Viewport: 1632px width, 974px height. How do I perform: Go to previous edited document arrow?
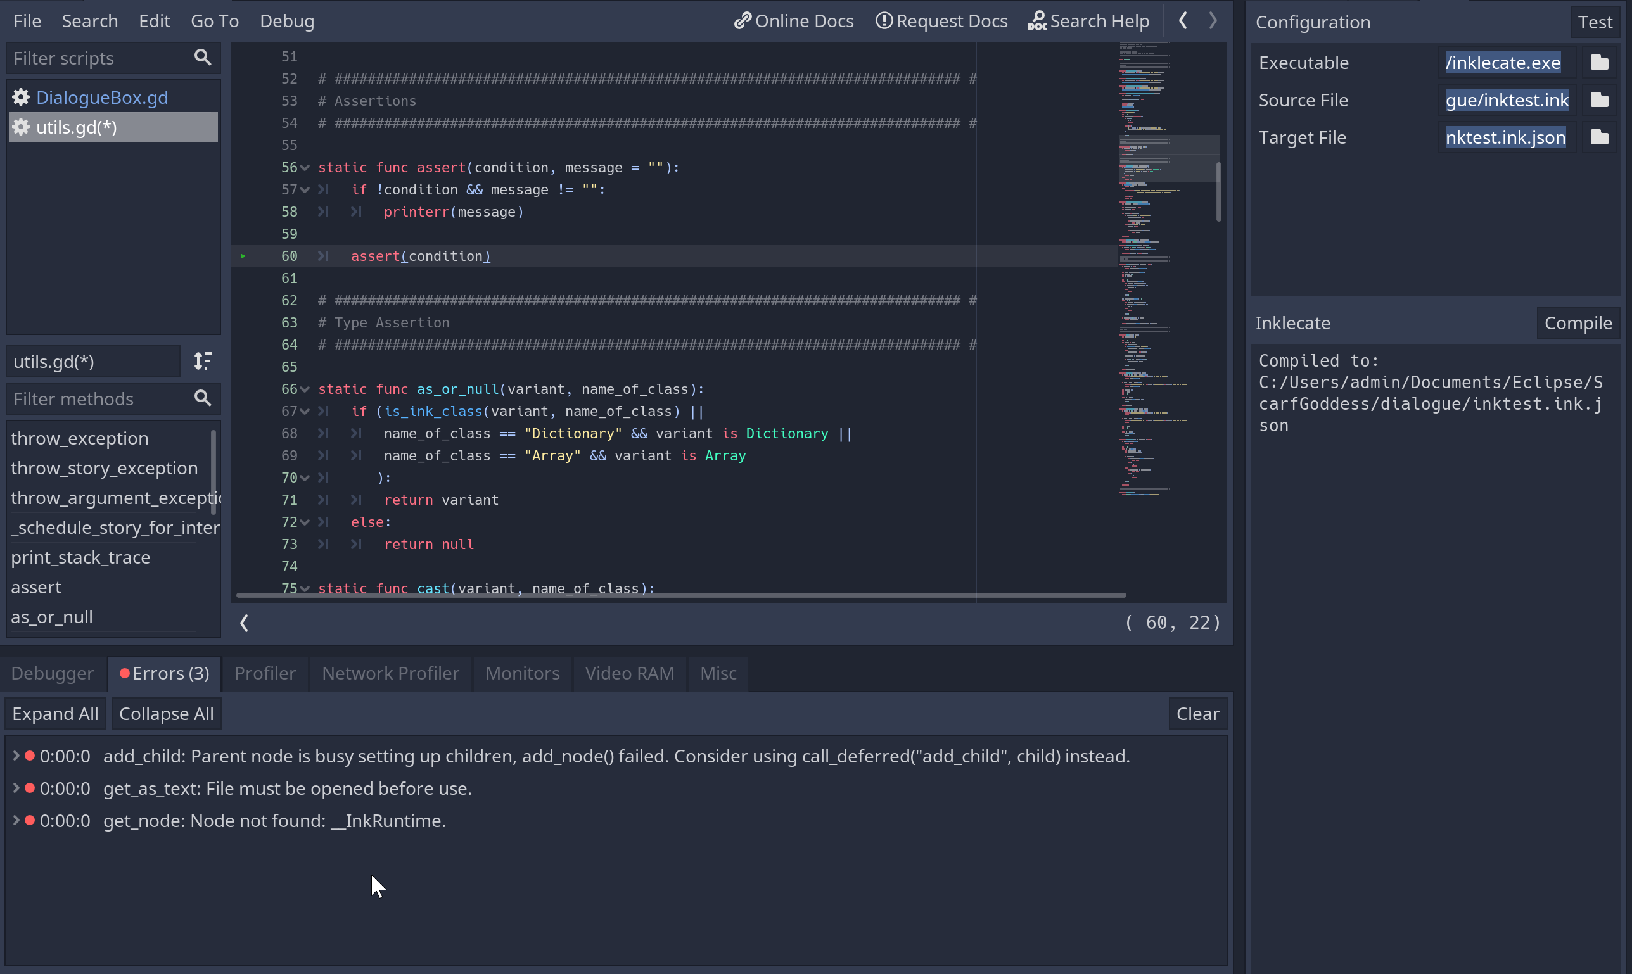click(x=1183, y=21)
